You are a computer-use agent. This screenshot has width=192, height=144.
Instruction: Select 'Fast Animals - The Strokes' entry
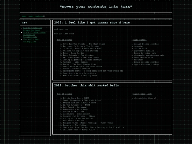click(x=78, y=55)
